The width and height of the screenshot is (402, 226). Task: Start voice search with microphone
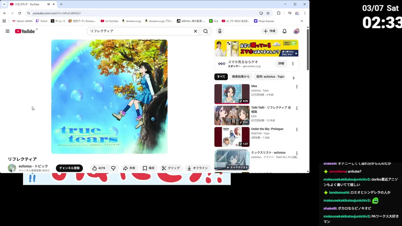[220, 31]
